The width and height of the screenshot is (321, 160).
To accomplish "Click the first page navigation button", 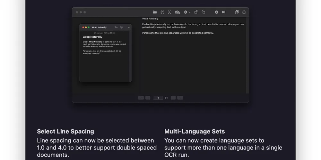I will tap(141, 98).
